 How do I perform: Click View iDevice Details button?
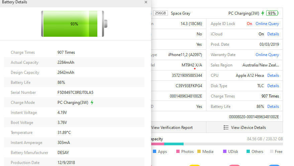244,128
